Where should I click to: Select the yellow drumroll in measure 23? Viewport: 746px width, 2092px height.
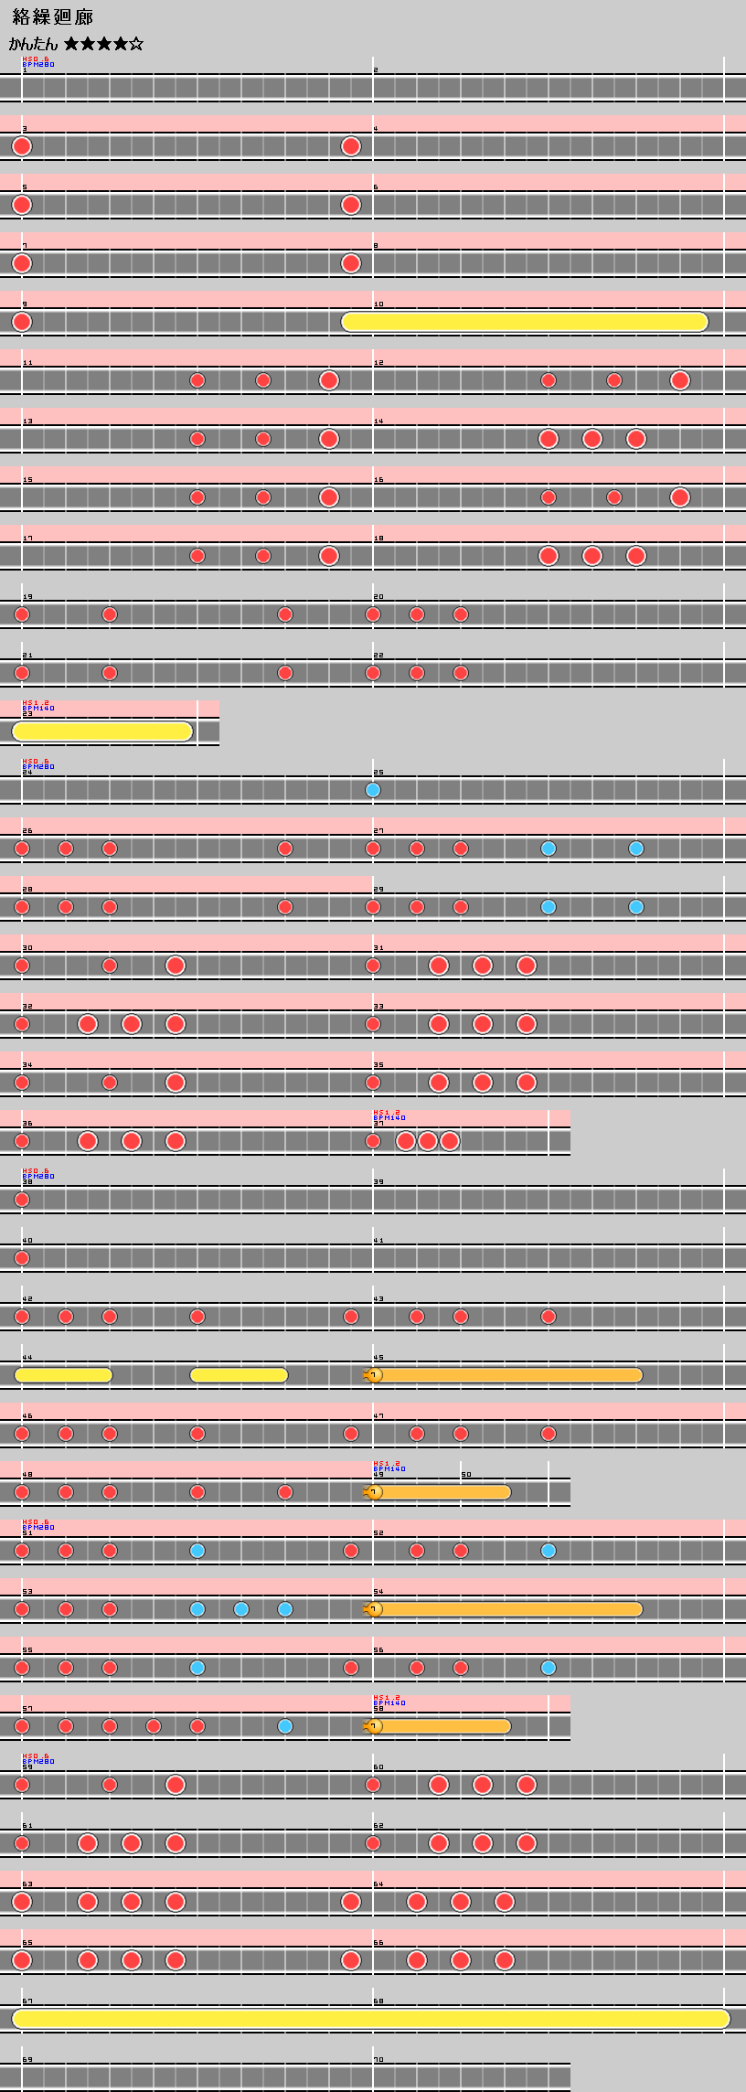pyautogui.click(x=102, y=731)
